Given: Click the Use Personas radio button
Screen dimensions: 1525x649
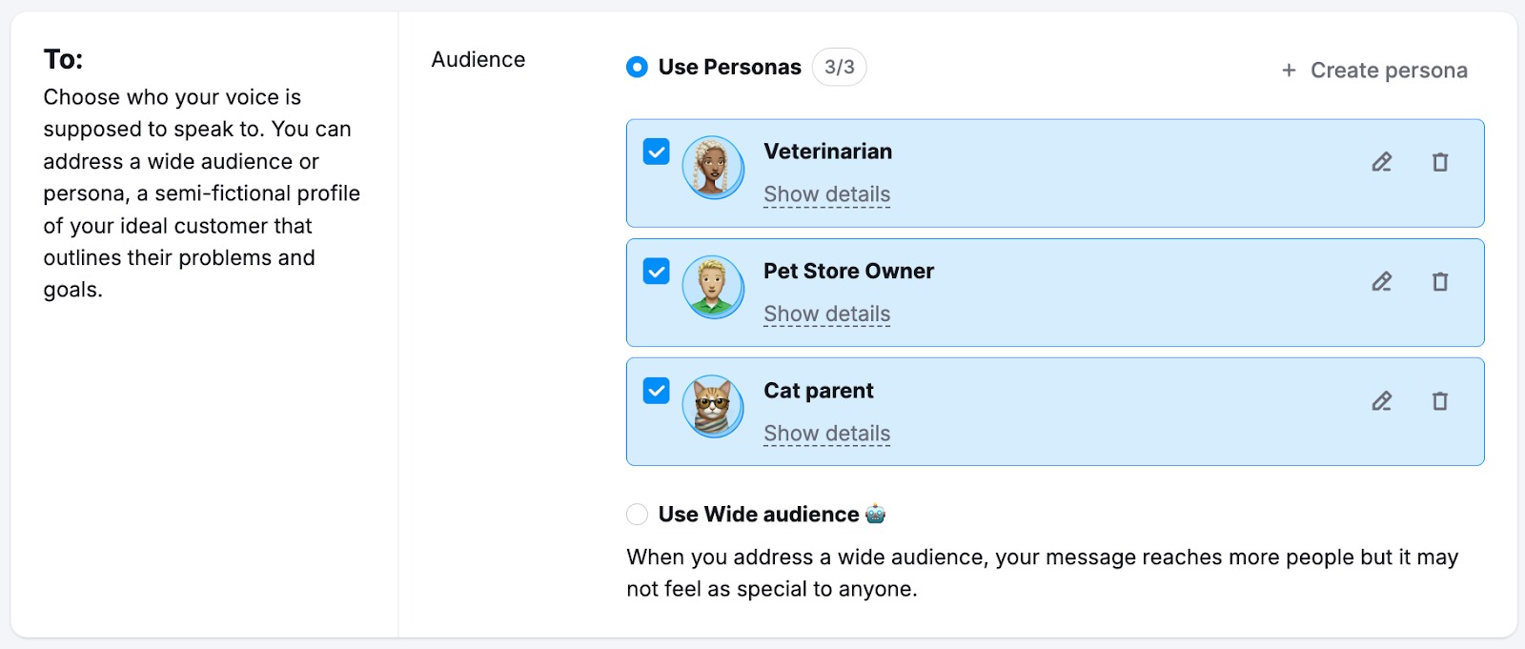Looking at the screenshot, I should click(x=637, y=67).
